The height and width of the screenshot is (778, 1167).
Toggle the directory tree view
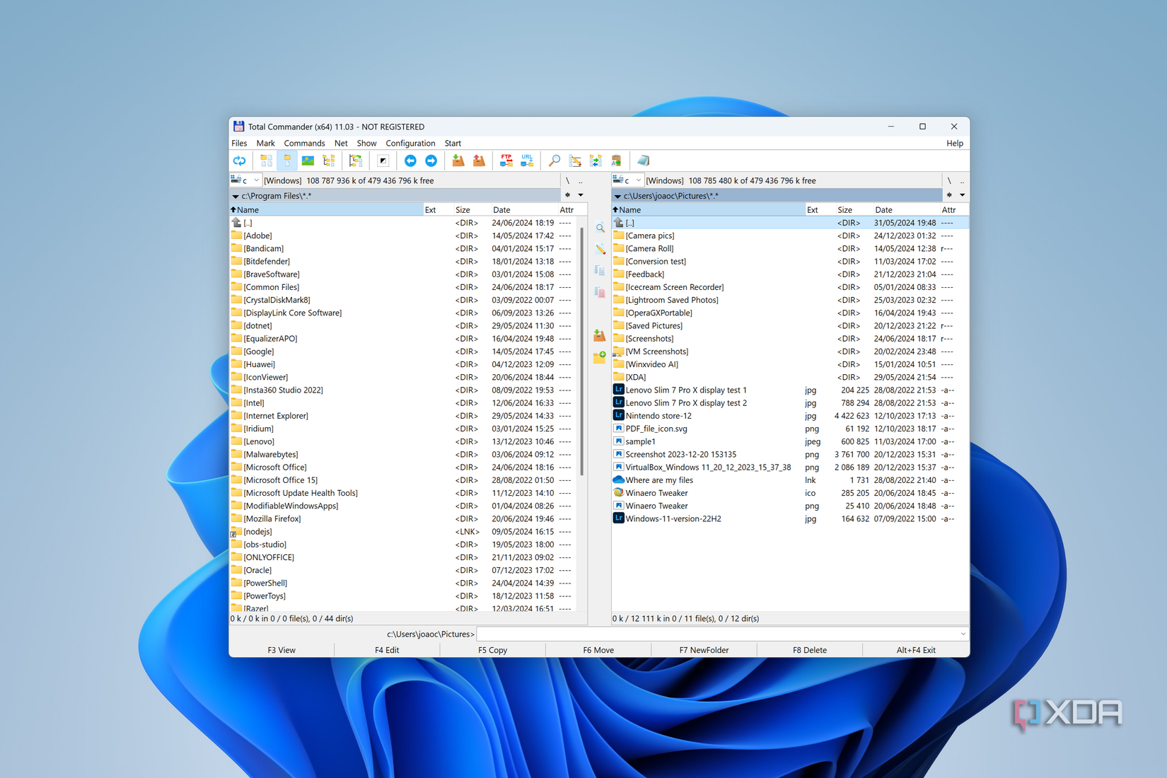[329, 161]
